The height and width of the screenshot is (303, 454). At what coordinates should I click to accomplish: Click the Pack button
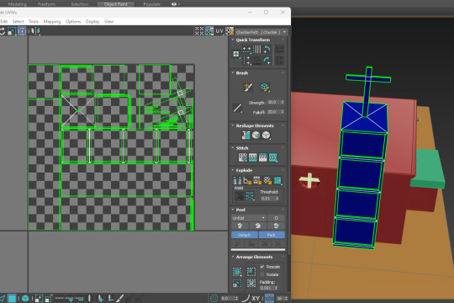(x=272, y=235)
